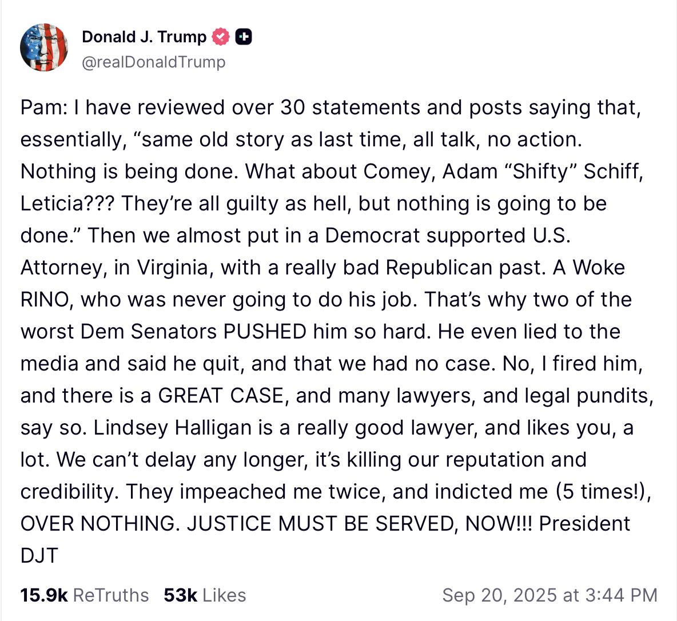Click the black plus badge icon
677x621 pixels.
pyautogui.click(x=244, y=37)
